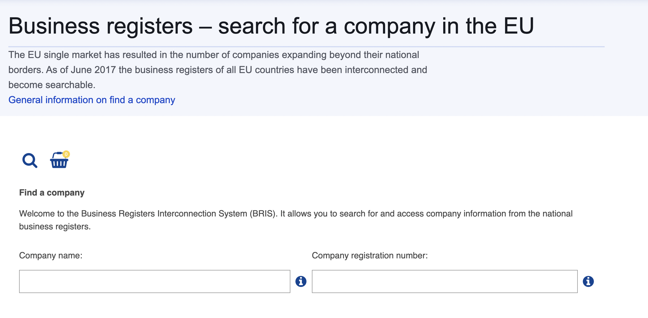Click the Business registers page title

point(271,26)
